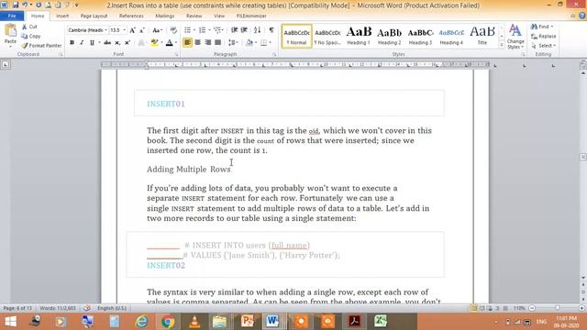Apply the yellow text highlight color
Image resolution: width=587 pixels, height=330 pixels.
154,43
